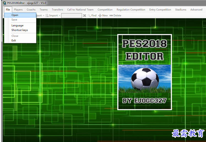Viewport: 206px width, 142px height.
Task: Click the New plus icon
Action: tap(100, 16)
